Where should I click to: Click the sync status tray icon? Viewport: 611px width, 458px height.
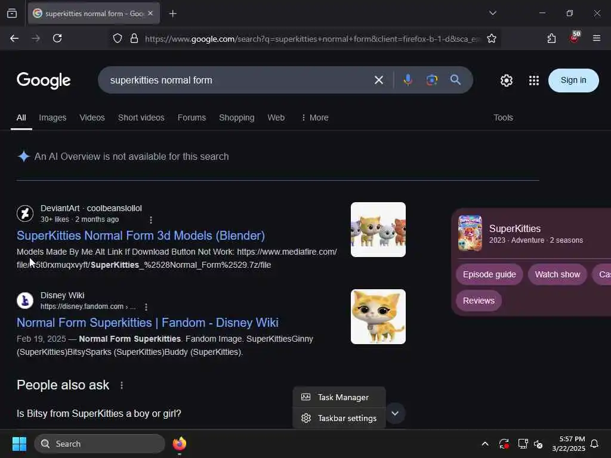[x=504, y=444]
